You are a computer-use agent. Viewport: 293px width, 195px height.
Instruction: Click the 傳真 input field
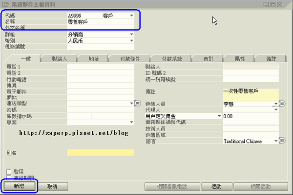(x=101, y=86)
